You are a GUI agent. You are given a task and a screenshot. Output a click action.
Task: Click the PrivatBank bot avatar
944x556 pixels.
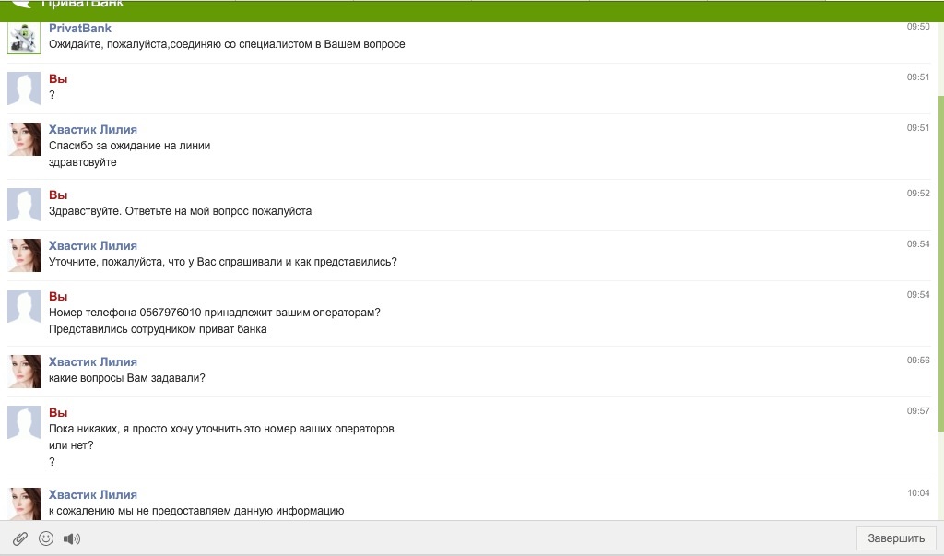pyautogui.click(x=24, y=39)
